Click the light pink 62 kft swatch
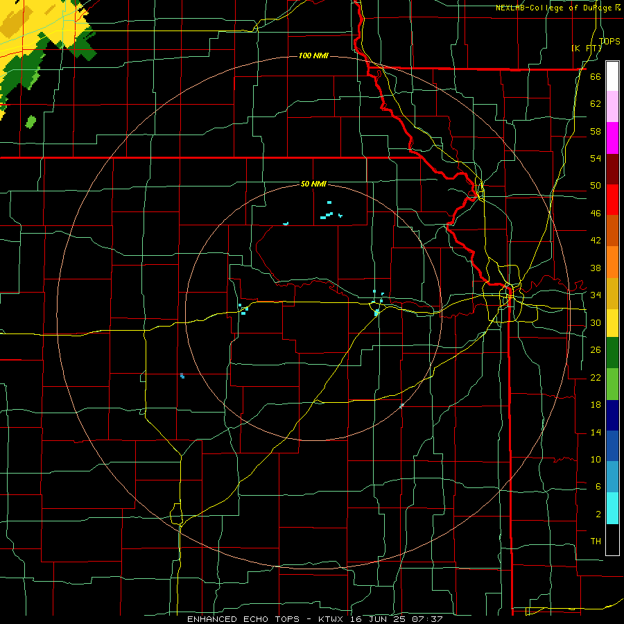Image resolution: width=624 pixels, height=624 pixels. click(612, 107)
